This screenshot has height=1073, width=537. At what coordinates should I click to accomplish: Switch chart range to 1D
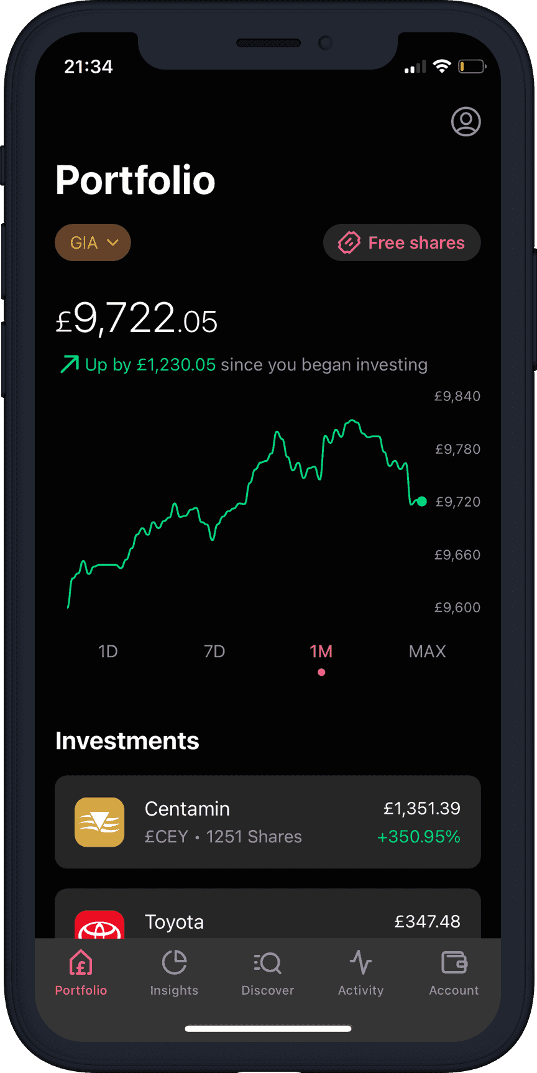tap(108, 652)
